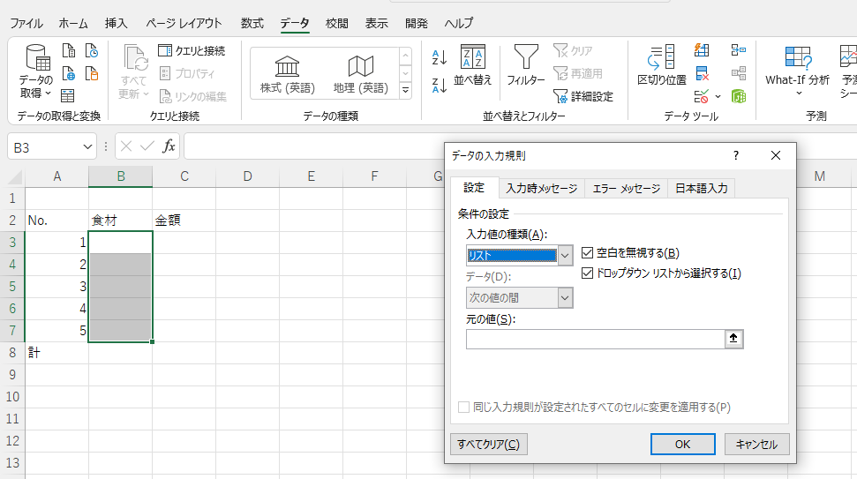Image resolution: width=857 pixels, height=479 pixels.
Task: Click the fx insert function icon
Action: click(169, 146)
